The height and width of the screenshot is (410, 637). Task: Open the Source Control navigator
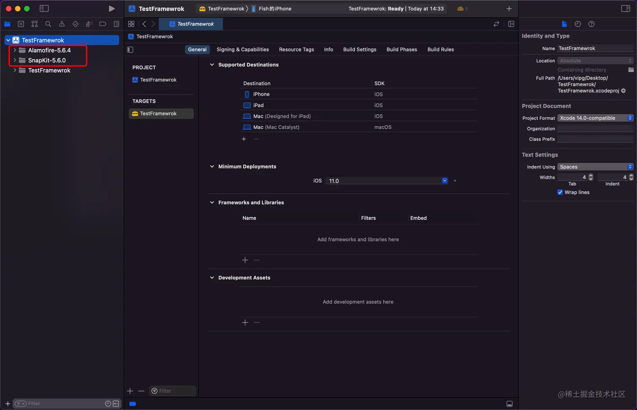[21, 24]
